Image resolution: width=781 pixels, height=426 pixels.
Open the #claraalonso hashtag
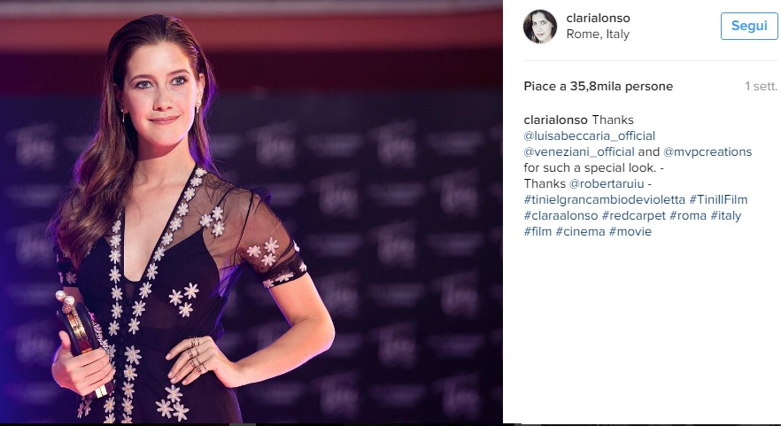[561, 216]
